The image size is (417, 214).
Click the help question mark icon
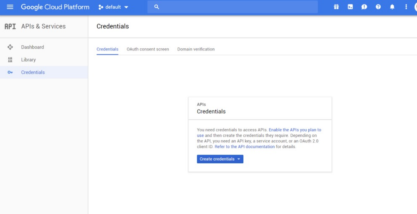click(378, 7)
